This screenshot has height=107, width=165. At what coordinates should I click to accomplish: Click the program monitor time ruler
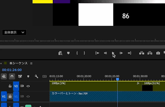[82, 40]
